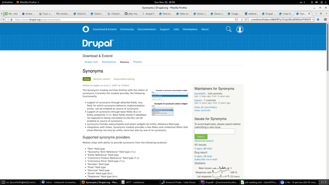329x185 pixels.
Task: Open the system power menu arrow
Action: (326, 2)
